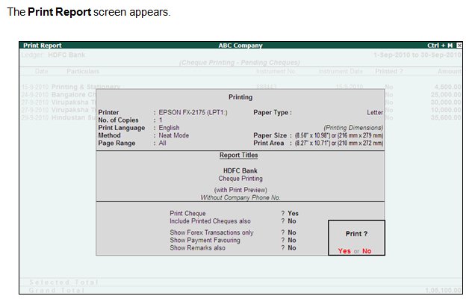Click Without Company Phone No. text
The height and width of the screenshot is (299, 469).
[x=240, y=197]
